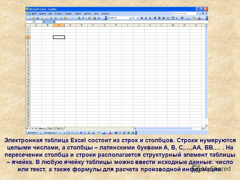
Task: Click the Help question mark icon
Action: click(x=99, y=18)
